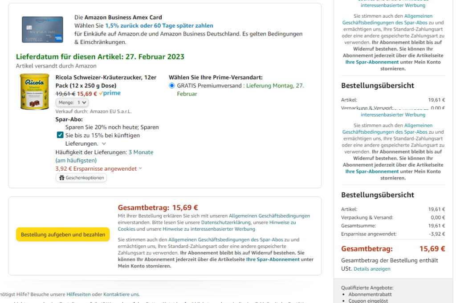Expand Spar-Abo details chevron after Lieferungen
Viewport: 456px width, 303px height.
point(104,144)
